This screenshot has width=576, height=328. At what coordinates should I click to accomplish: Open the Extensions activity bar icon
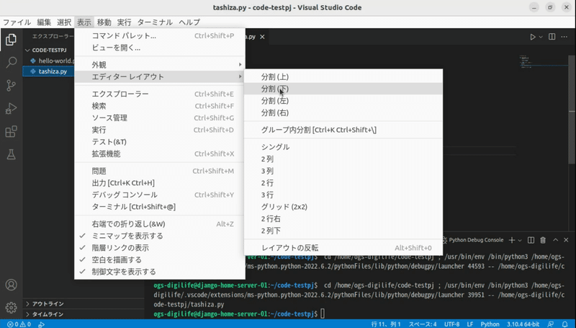[x=11, y=132]
